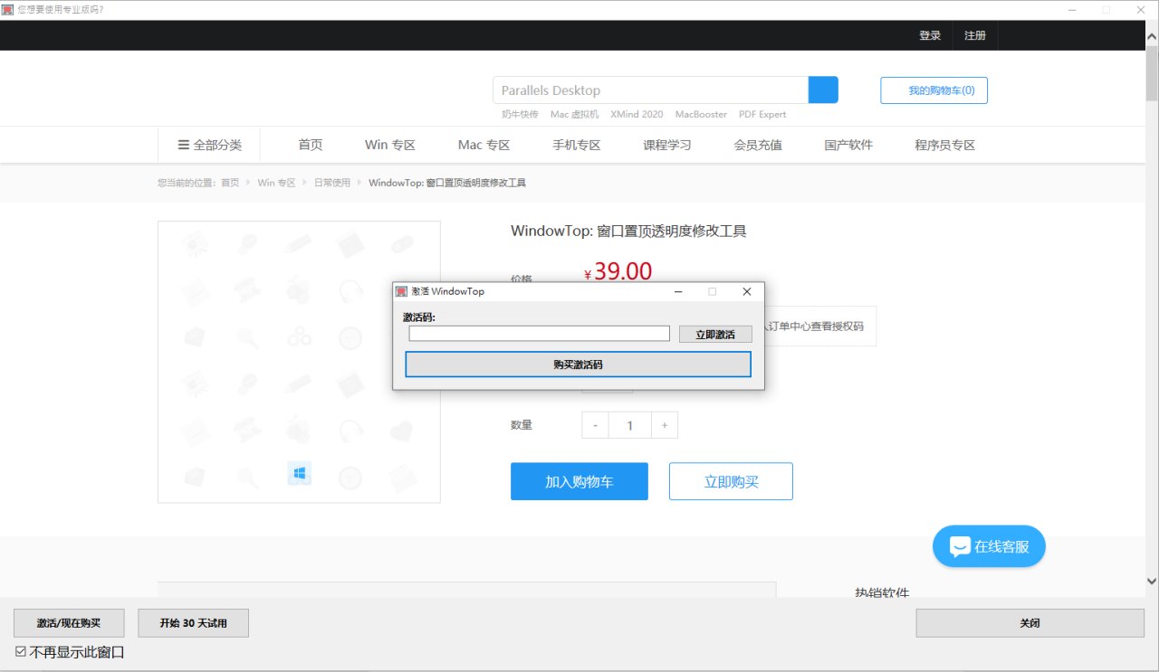The height and width of the screenshot is (672, 1159).
Task: Focus the 激活码 input field
Action: pos(539,334)
